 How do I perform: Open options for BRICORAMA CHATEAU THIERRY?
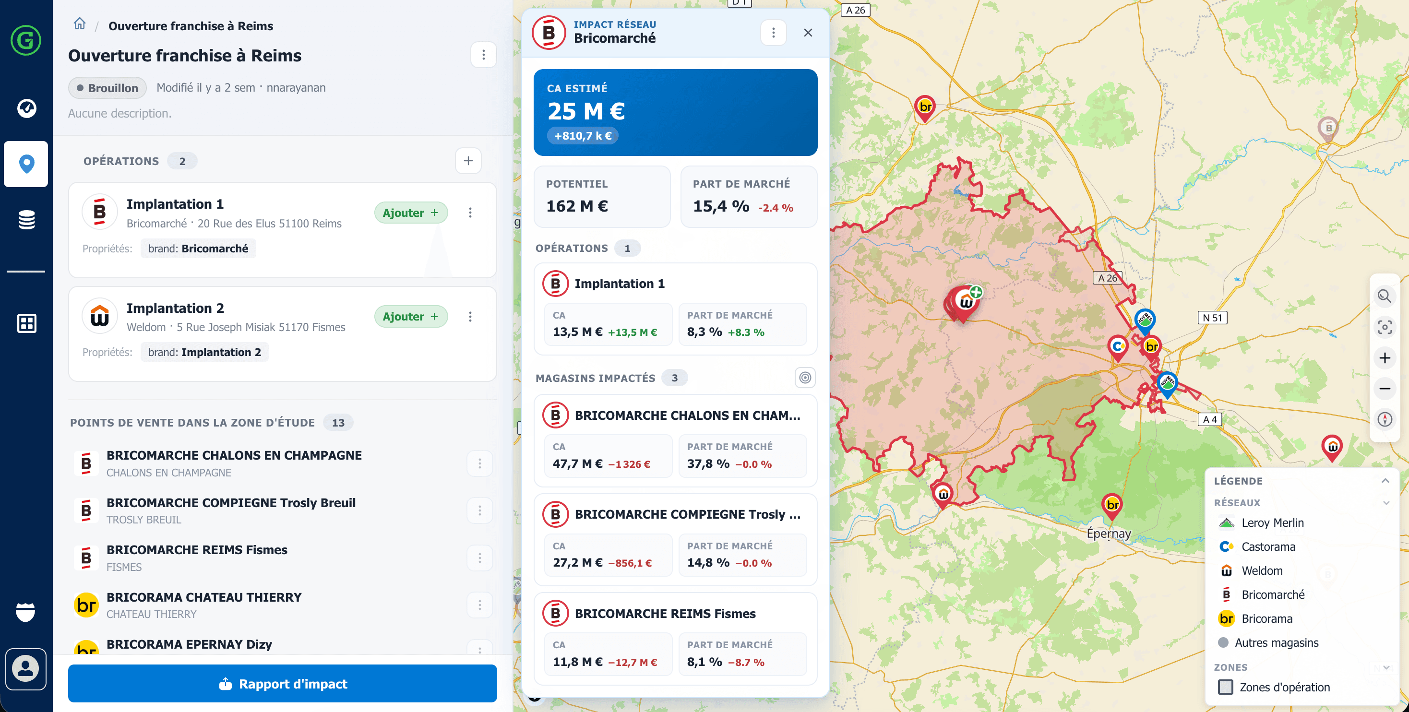click(480, 605)
